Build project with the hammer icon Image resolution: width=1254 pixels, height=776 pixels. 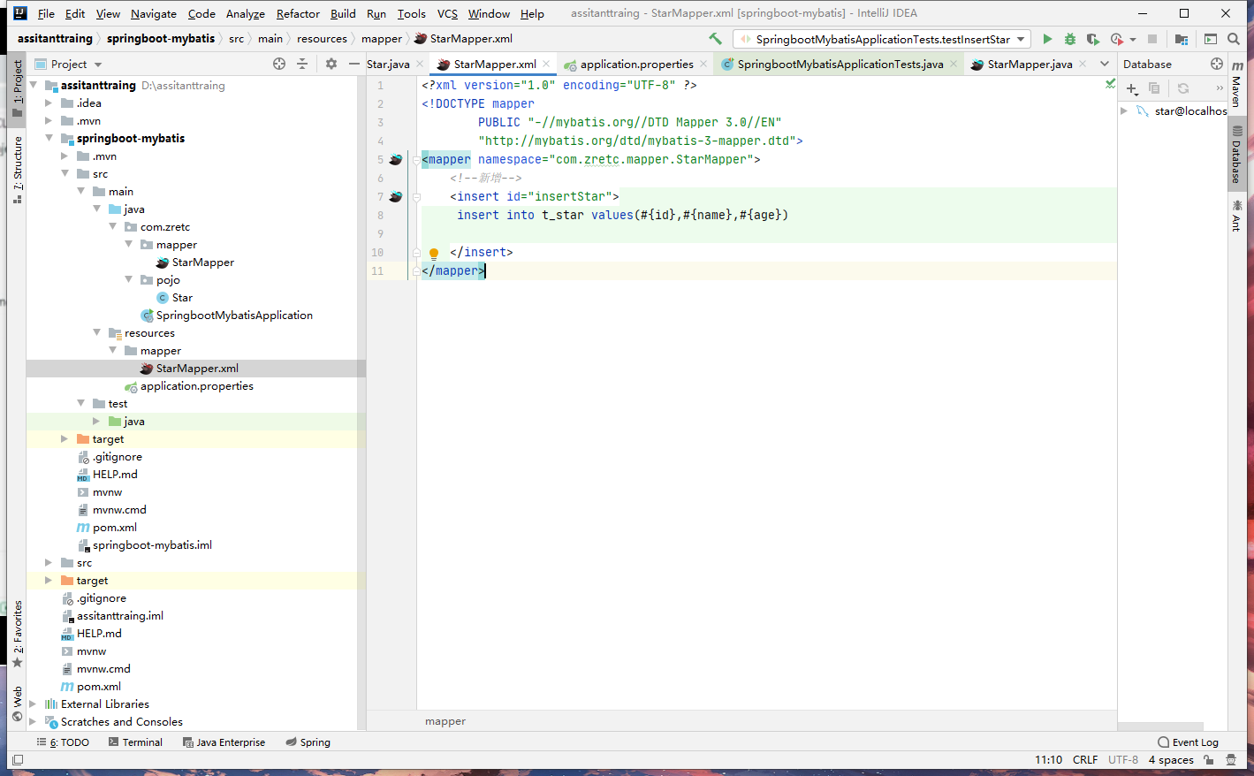pyautogui.click(x=715, y=39)
